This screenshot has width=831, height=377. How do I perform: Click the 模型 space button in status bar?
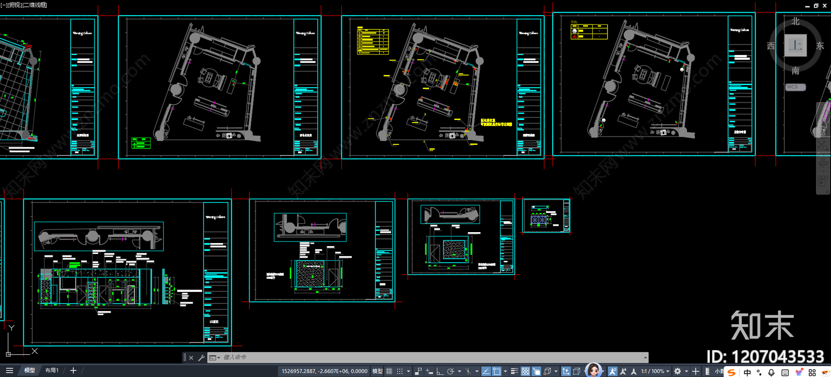378,371
